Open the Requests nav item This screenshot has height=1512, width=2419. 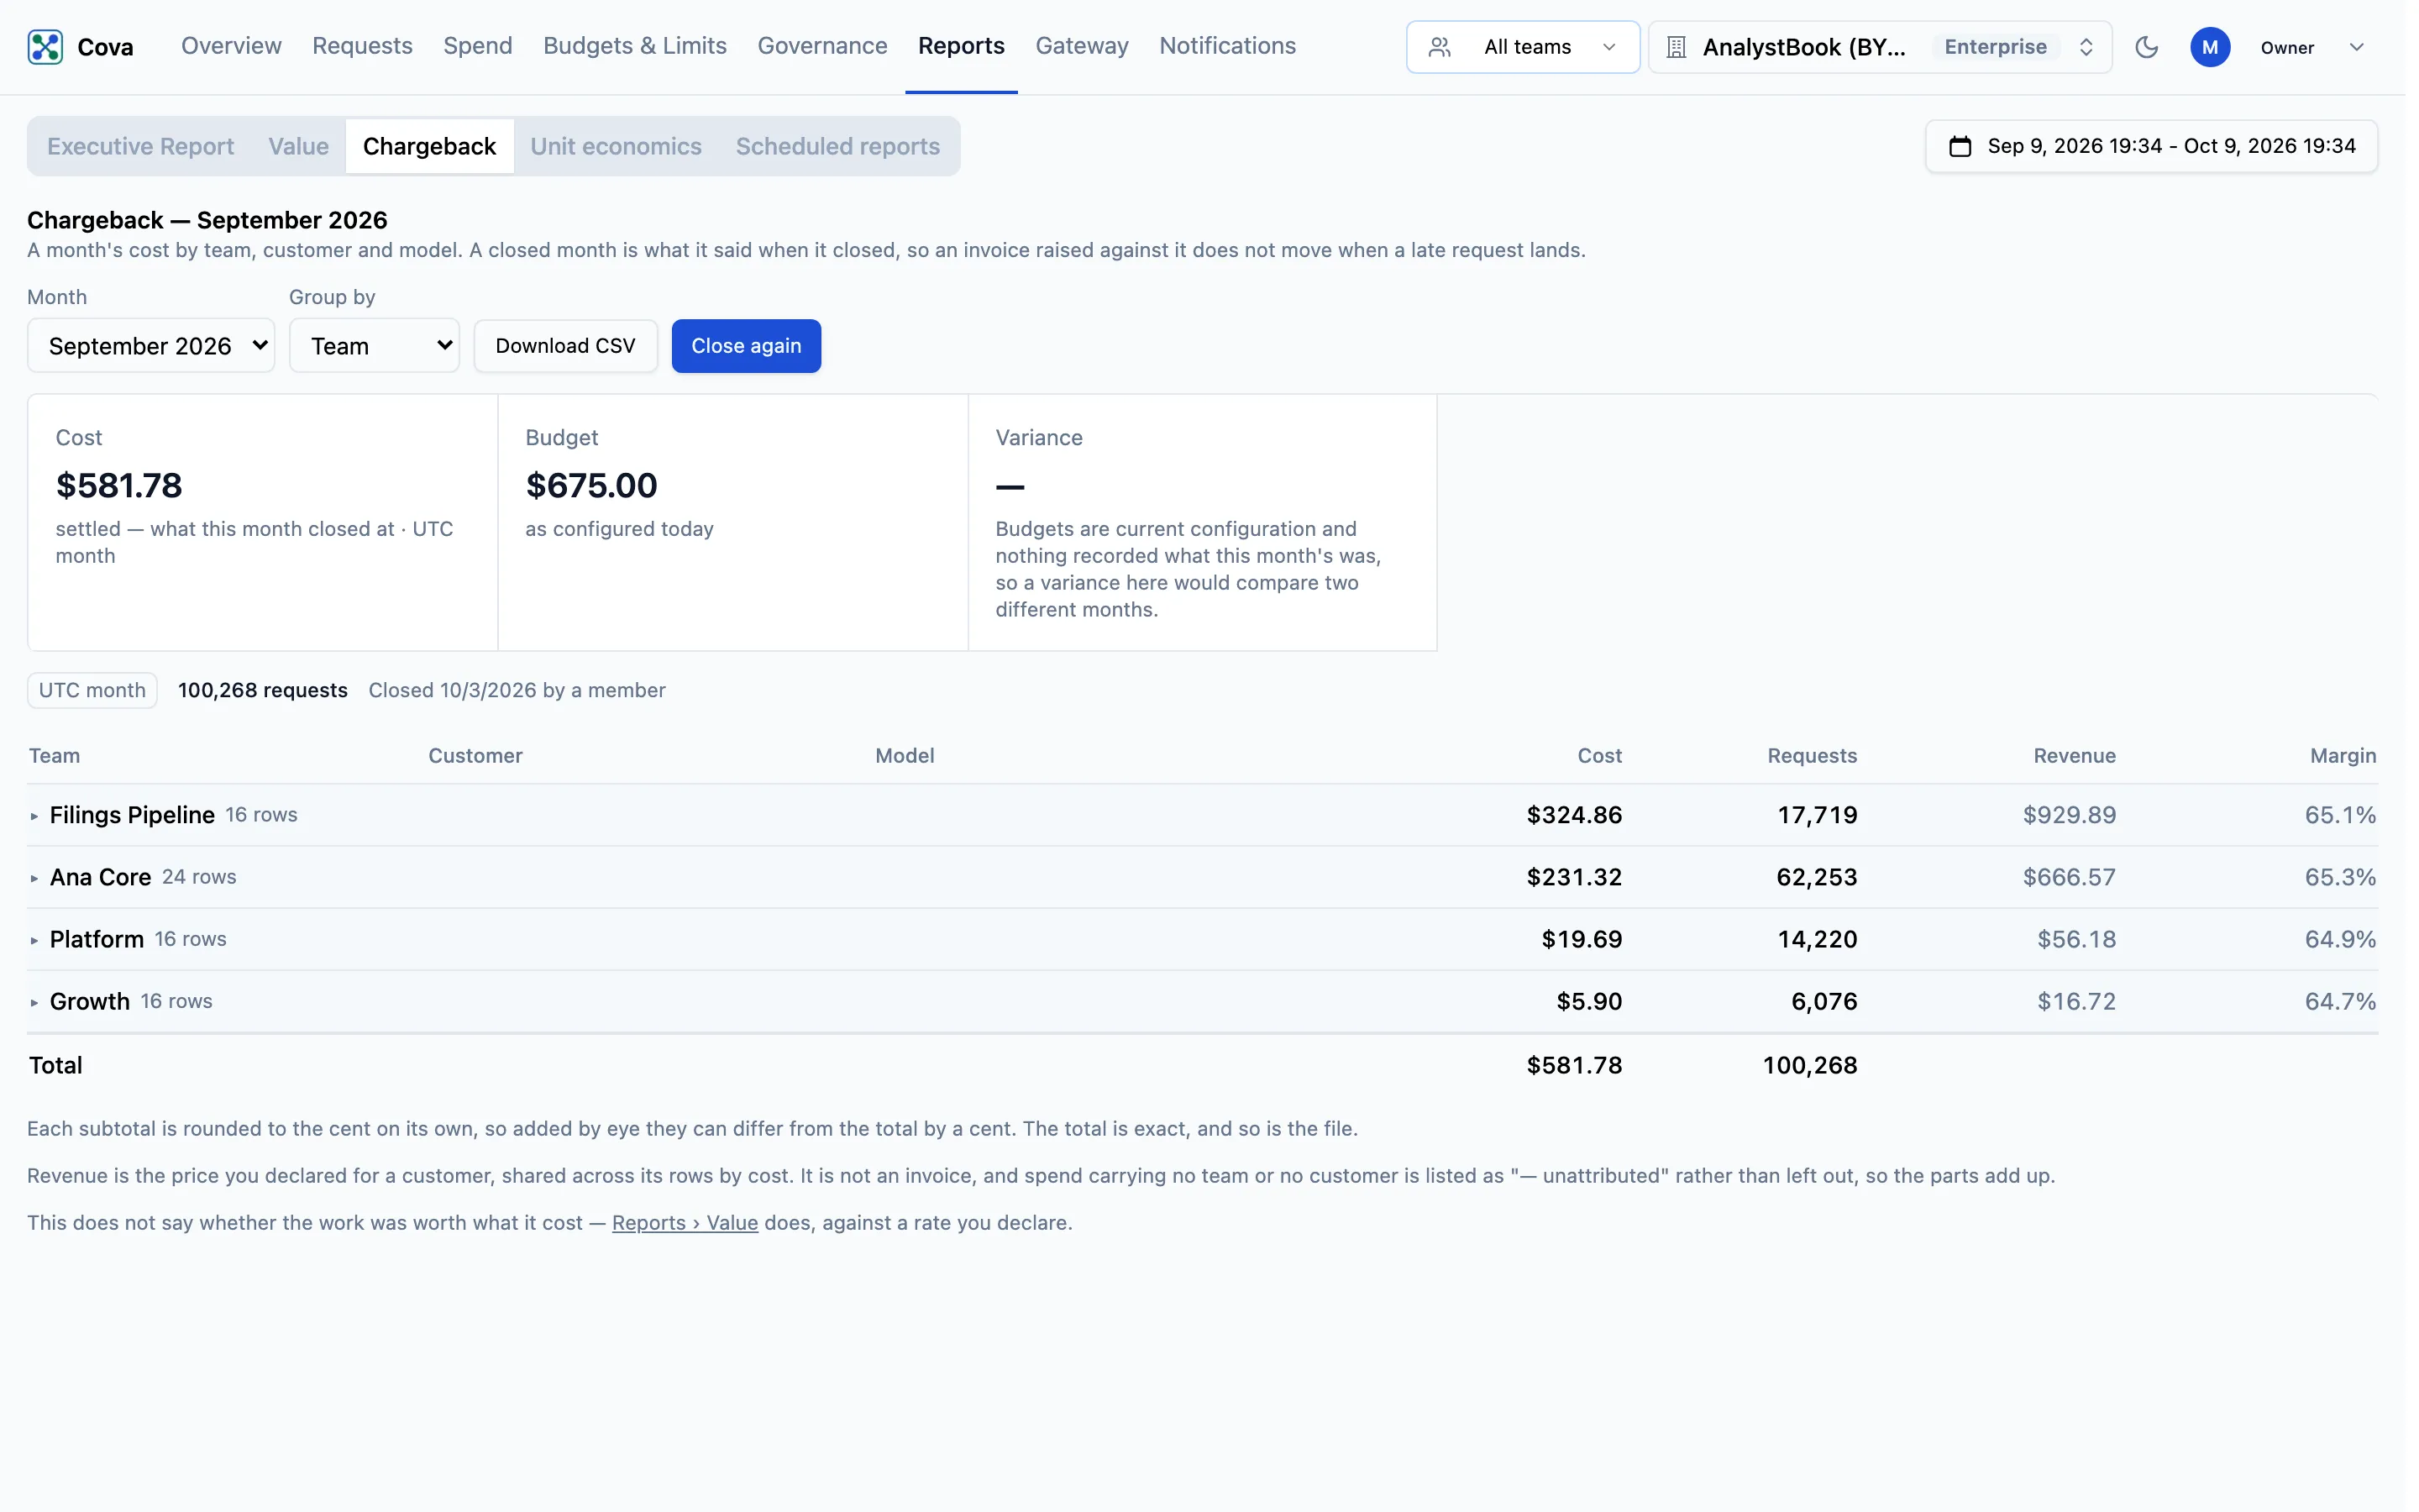362,46
